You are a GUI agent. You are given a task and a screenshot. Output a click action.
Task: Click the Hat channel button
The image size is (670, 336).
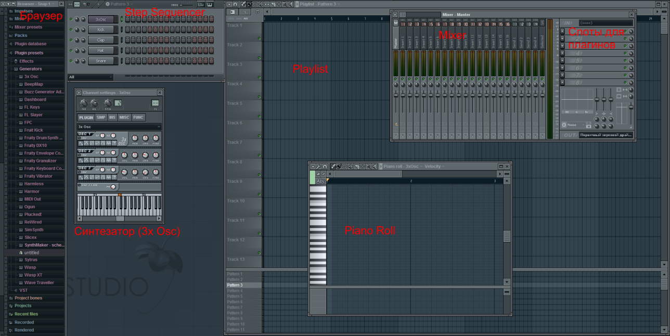[x=101, y=50]
